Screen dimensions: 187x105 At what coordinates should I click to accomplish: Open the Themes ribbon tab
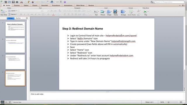tap(17, 6)
